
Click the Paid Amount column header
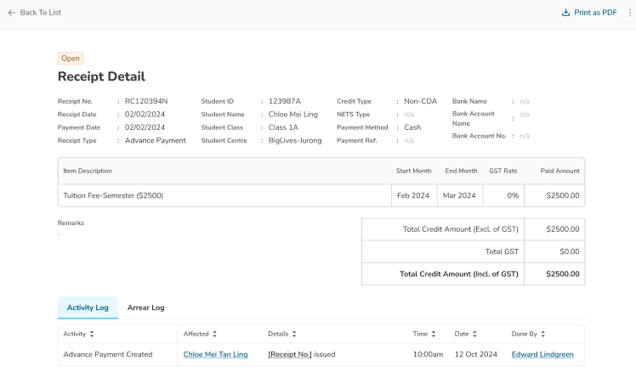tap(559, 171)
